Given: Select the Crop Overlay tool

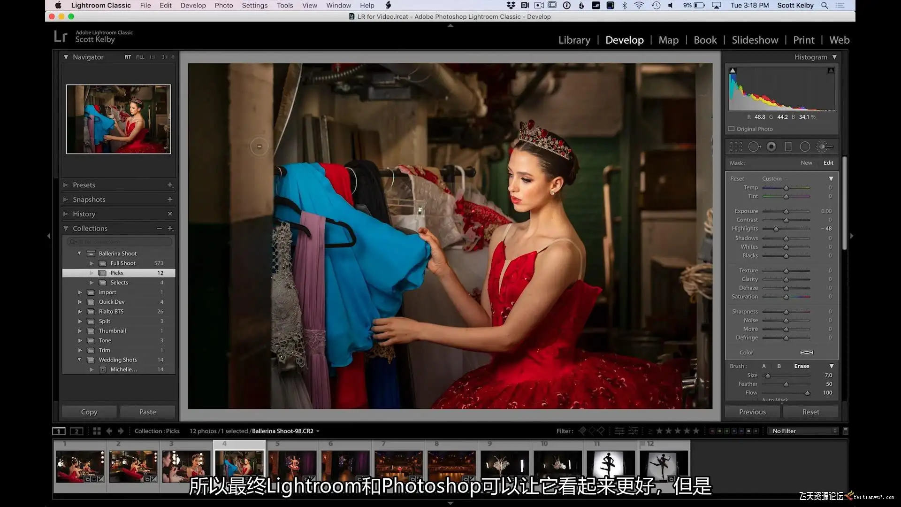Looking at the screenshot, I should coord(736,147).
